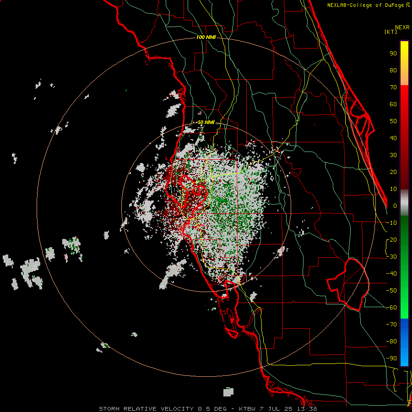Click the 100 NMI range ring label

coord(206,38)
